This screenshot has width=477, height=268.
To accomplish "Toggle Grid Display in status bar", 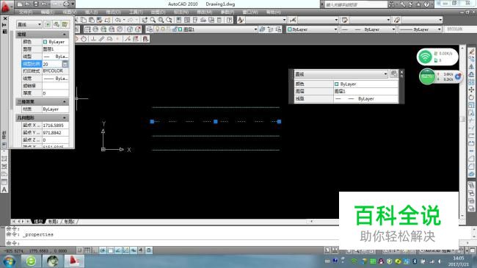I will point(87,250).
